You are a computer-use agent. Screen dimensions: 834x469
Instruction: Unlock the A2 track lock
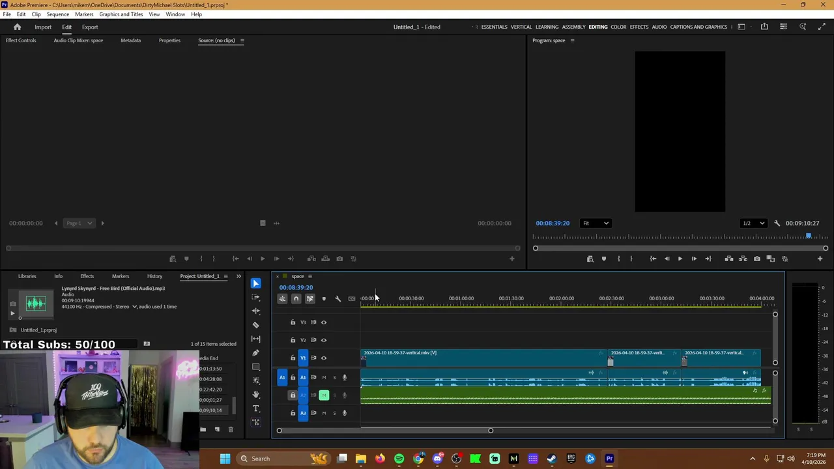[x=293, y=395]
